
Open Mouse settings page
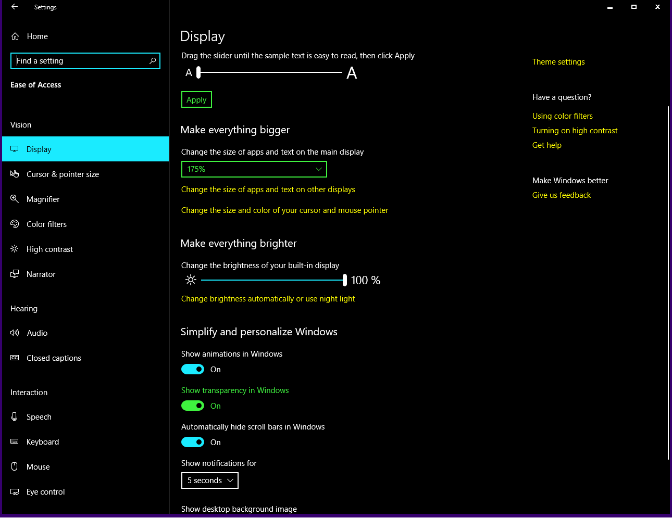click(38, 467)
